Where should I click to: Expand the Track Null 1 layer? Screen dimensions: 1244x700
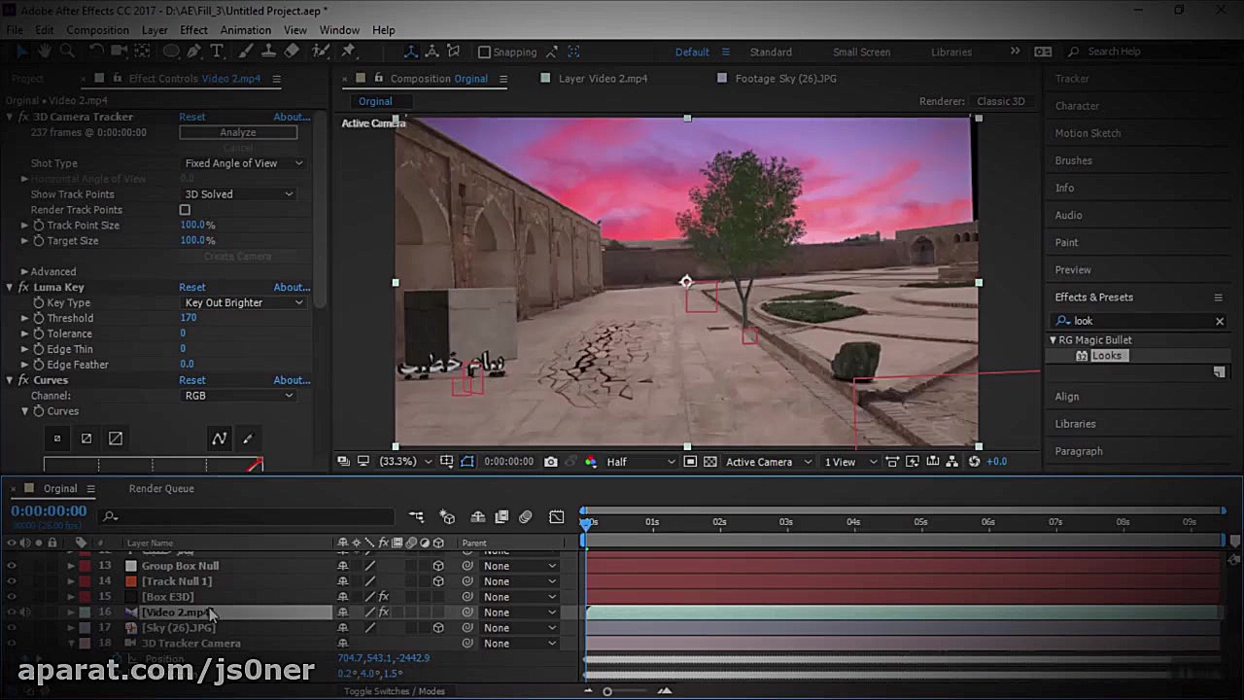pyautogui.click(x=70, y=581)
